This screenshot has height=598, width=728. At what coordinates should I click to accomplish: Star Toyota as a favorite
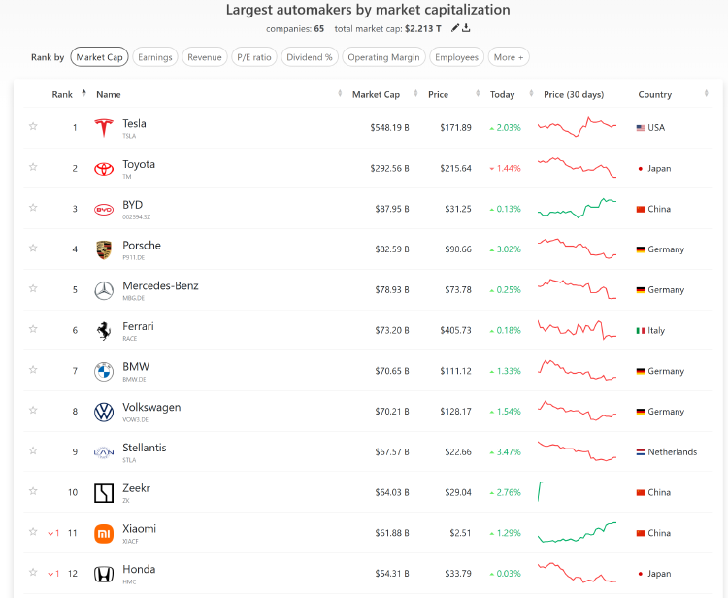(33, 167)
